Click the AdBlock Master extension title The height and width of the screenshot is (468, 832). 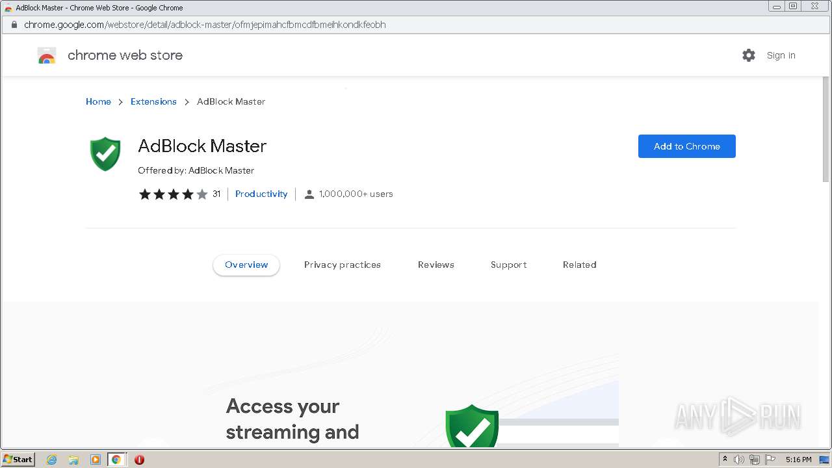[202, 146]
